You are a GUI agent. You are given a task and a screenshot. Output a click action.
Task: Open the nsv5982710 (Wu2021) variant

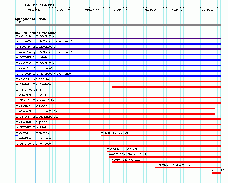click(x=115, y=133)
